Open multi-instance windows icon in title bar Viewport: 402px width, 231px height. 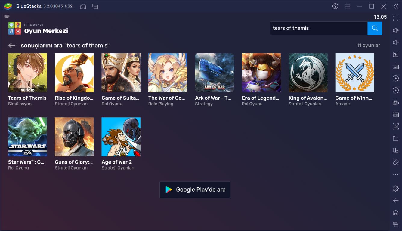coord(95,6)
